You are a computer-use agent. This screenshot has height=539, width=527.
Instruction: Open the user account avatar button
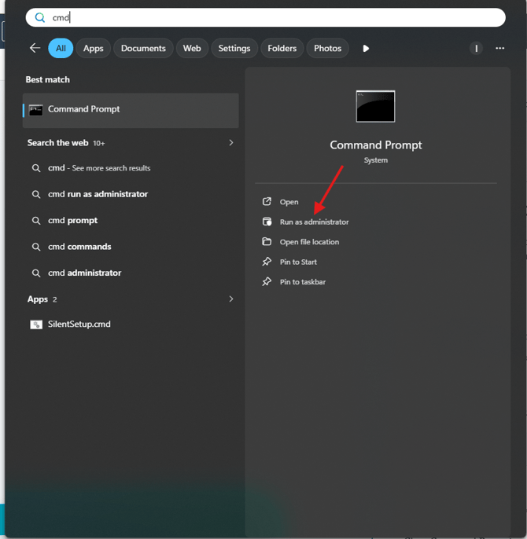click(476, 49)
